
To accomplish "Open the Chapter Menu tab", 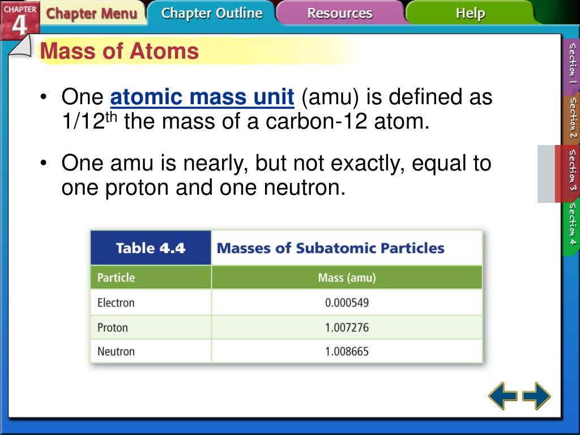I will click(92, 14).
